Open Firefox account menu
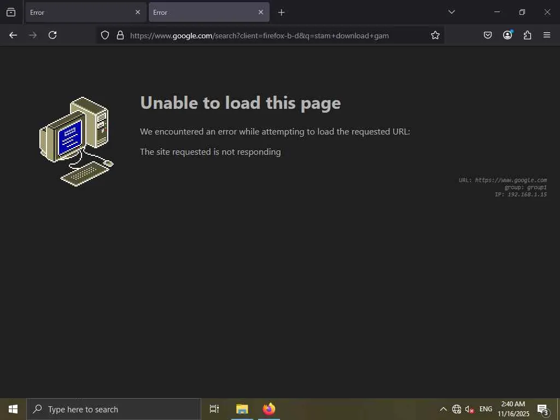This screenshot has height=420, width=560. tap(507, 34)
